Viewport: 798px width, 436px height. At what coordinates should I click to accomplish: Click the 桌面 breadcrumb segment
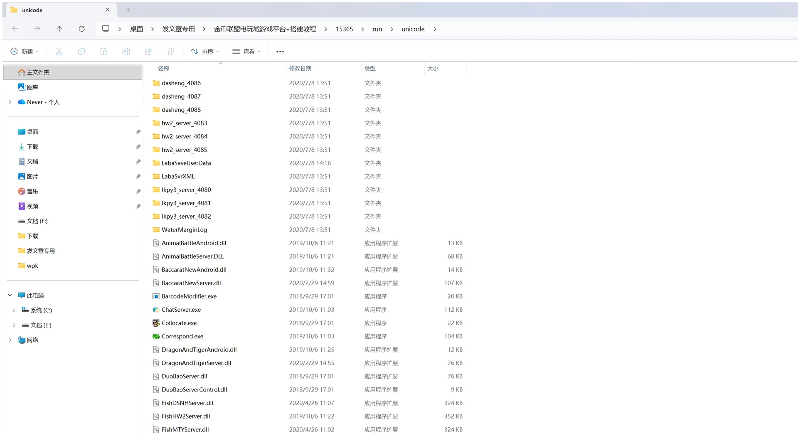click(x=136, y=29)
